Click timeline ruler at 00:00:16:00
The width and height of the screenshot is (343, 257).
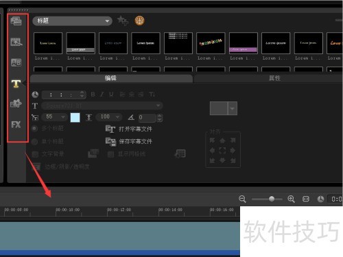(x=222, y=210)
